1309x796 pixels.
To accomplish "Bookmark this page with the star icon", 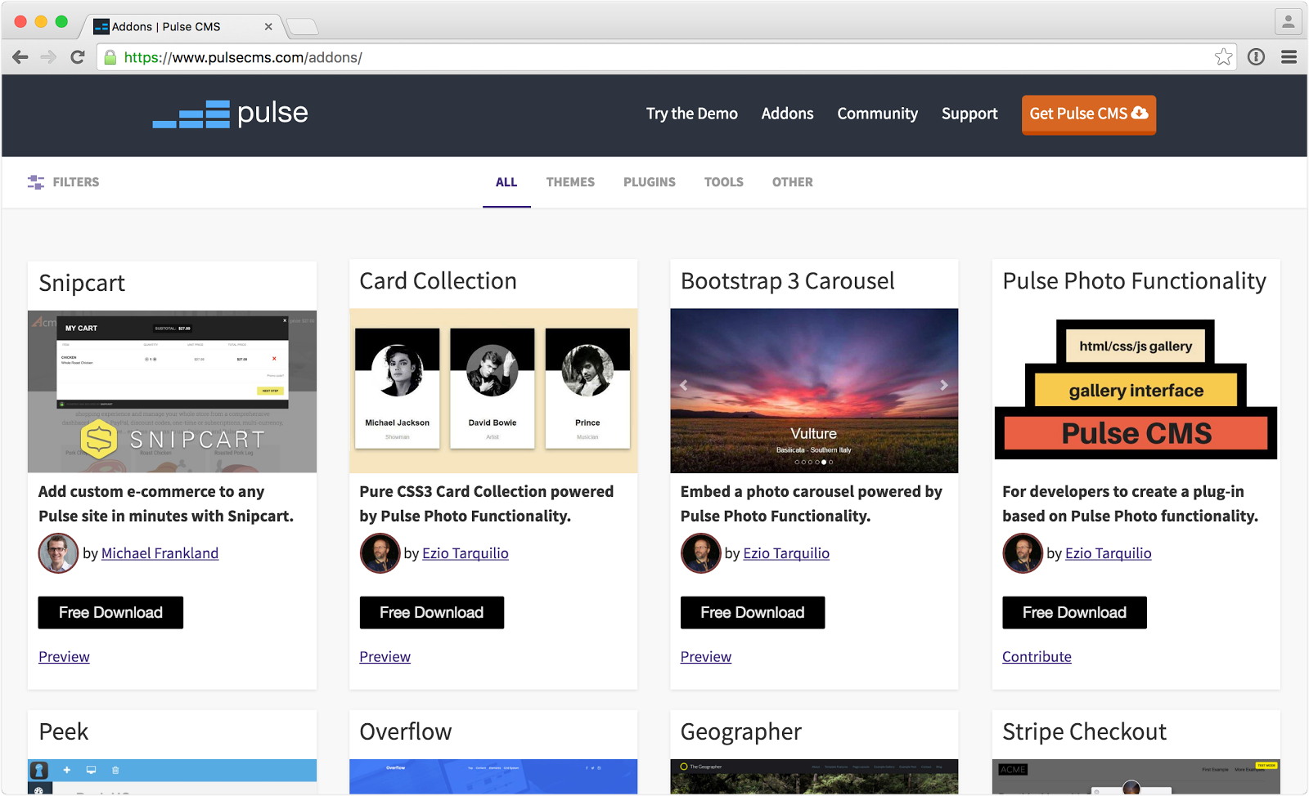I will (1223, 57).
